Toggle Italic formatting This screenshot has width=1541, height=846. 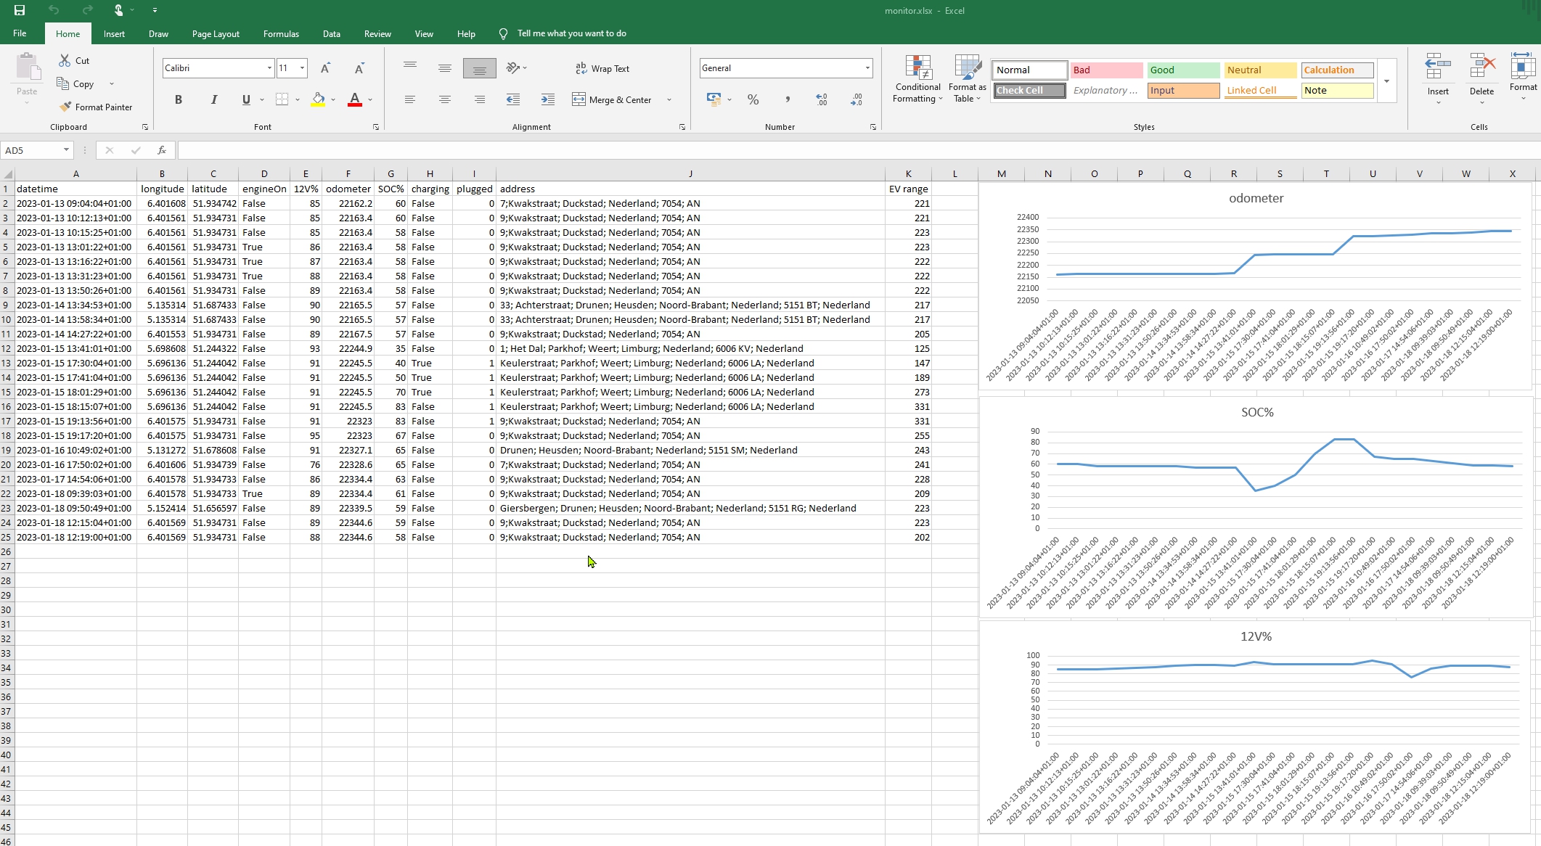tap(213, 99)
